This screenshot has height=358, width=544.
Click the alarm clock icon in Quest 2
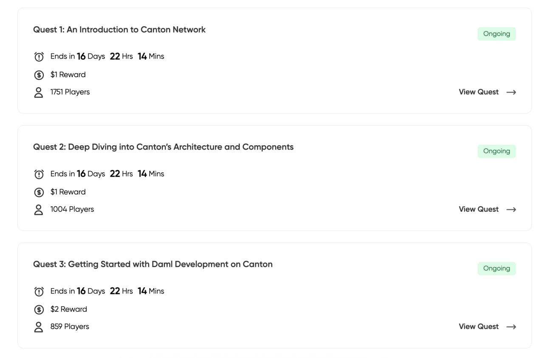point(39,174)
